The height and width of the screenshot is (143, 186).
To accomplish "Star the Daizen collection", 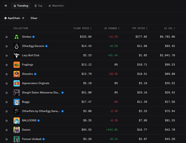I will 7,130.
